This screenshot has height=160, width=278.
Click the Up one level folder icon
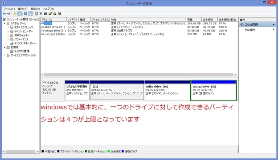(x=15, y=14)
